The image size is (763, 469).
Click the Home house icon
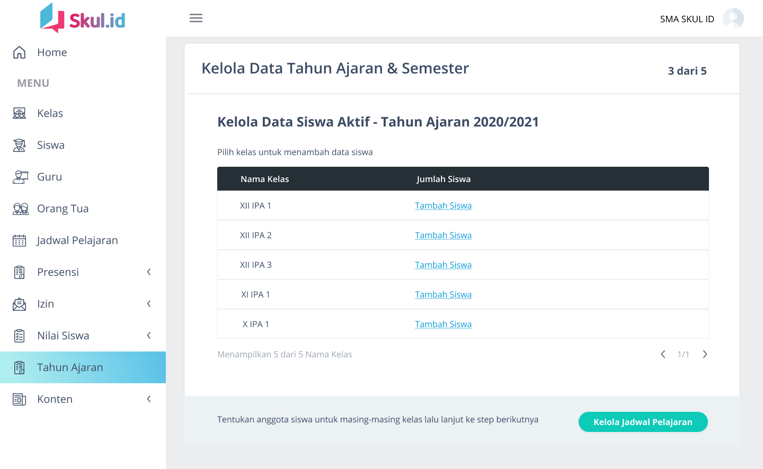coord(20,52)
